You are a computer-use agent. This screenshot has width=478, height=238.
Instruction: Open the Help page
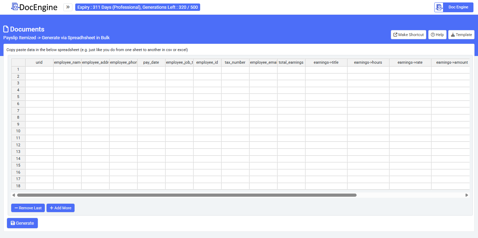pyautogui.click(x=437, y=35)
